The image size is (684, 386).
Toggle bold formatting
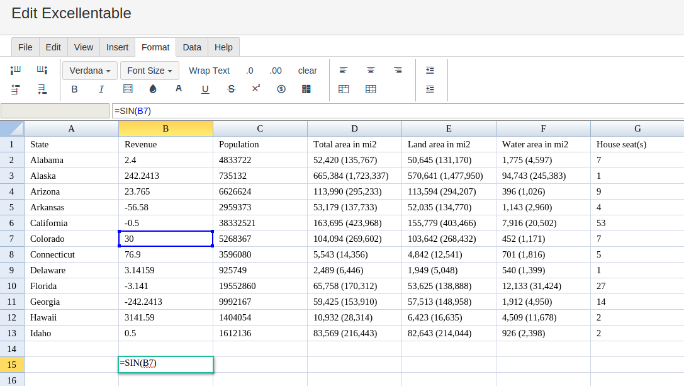(74, 89)
